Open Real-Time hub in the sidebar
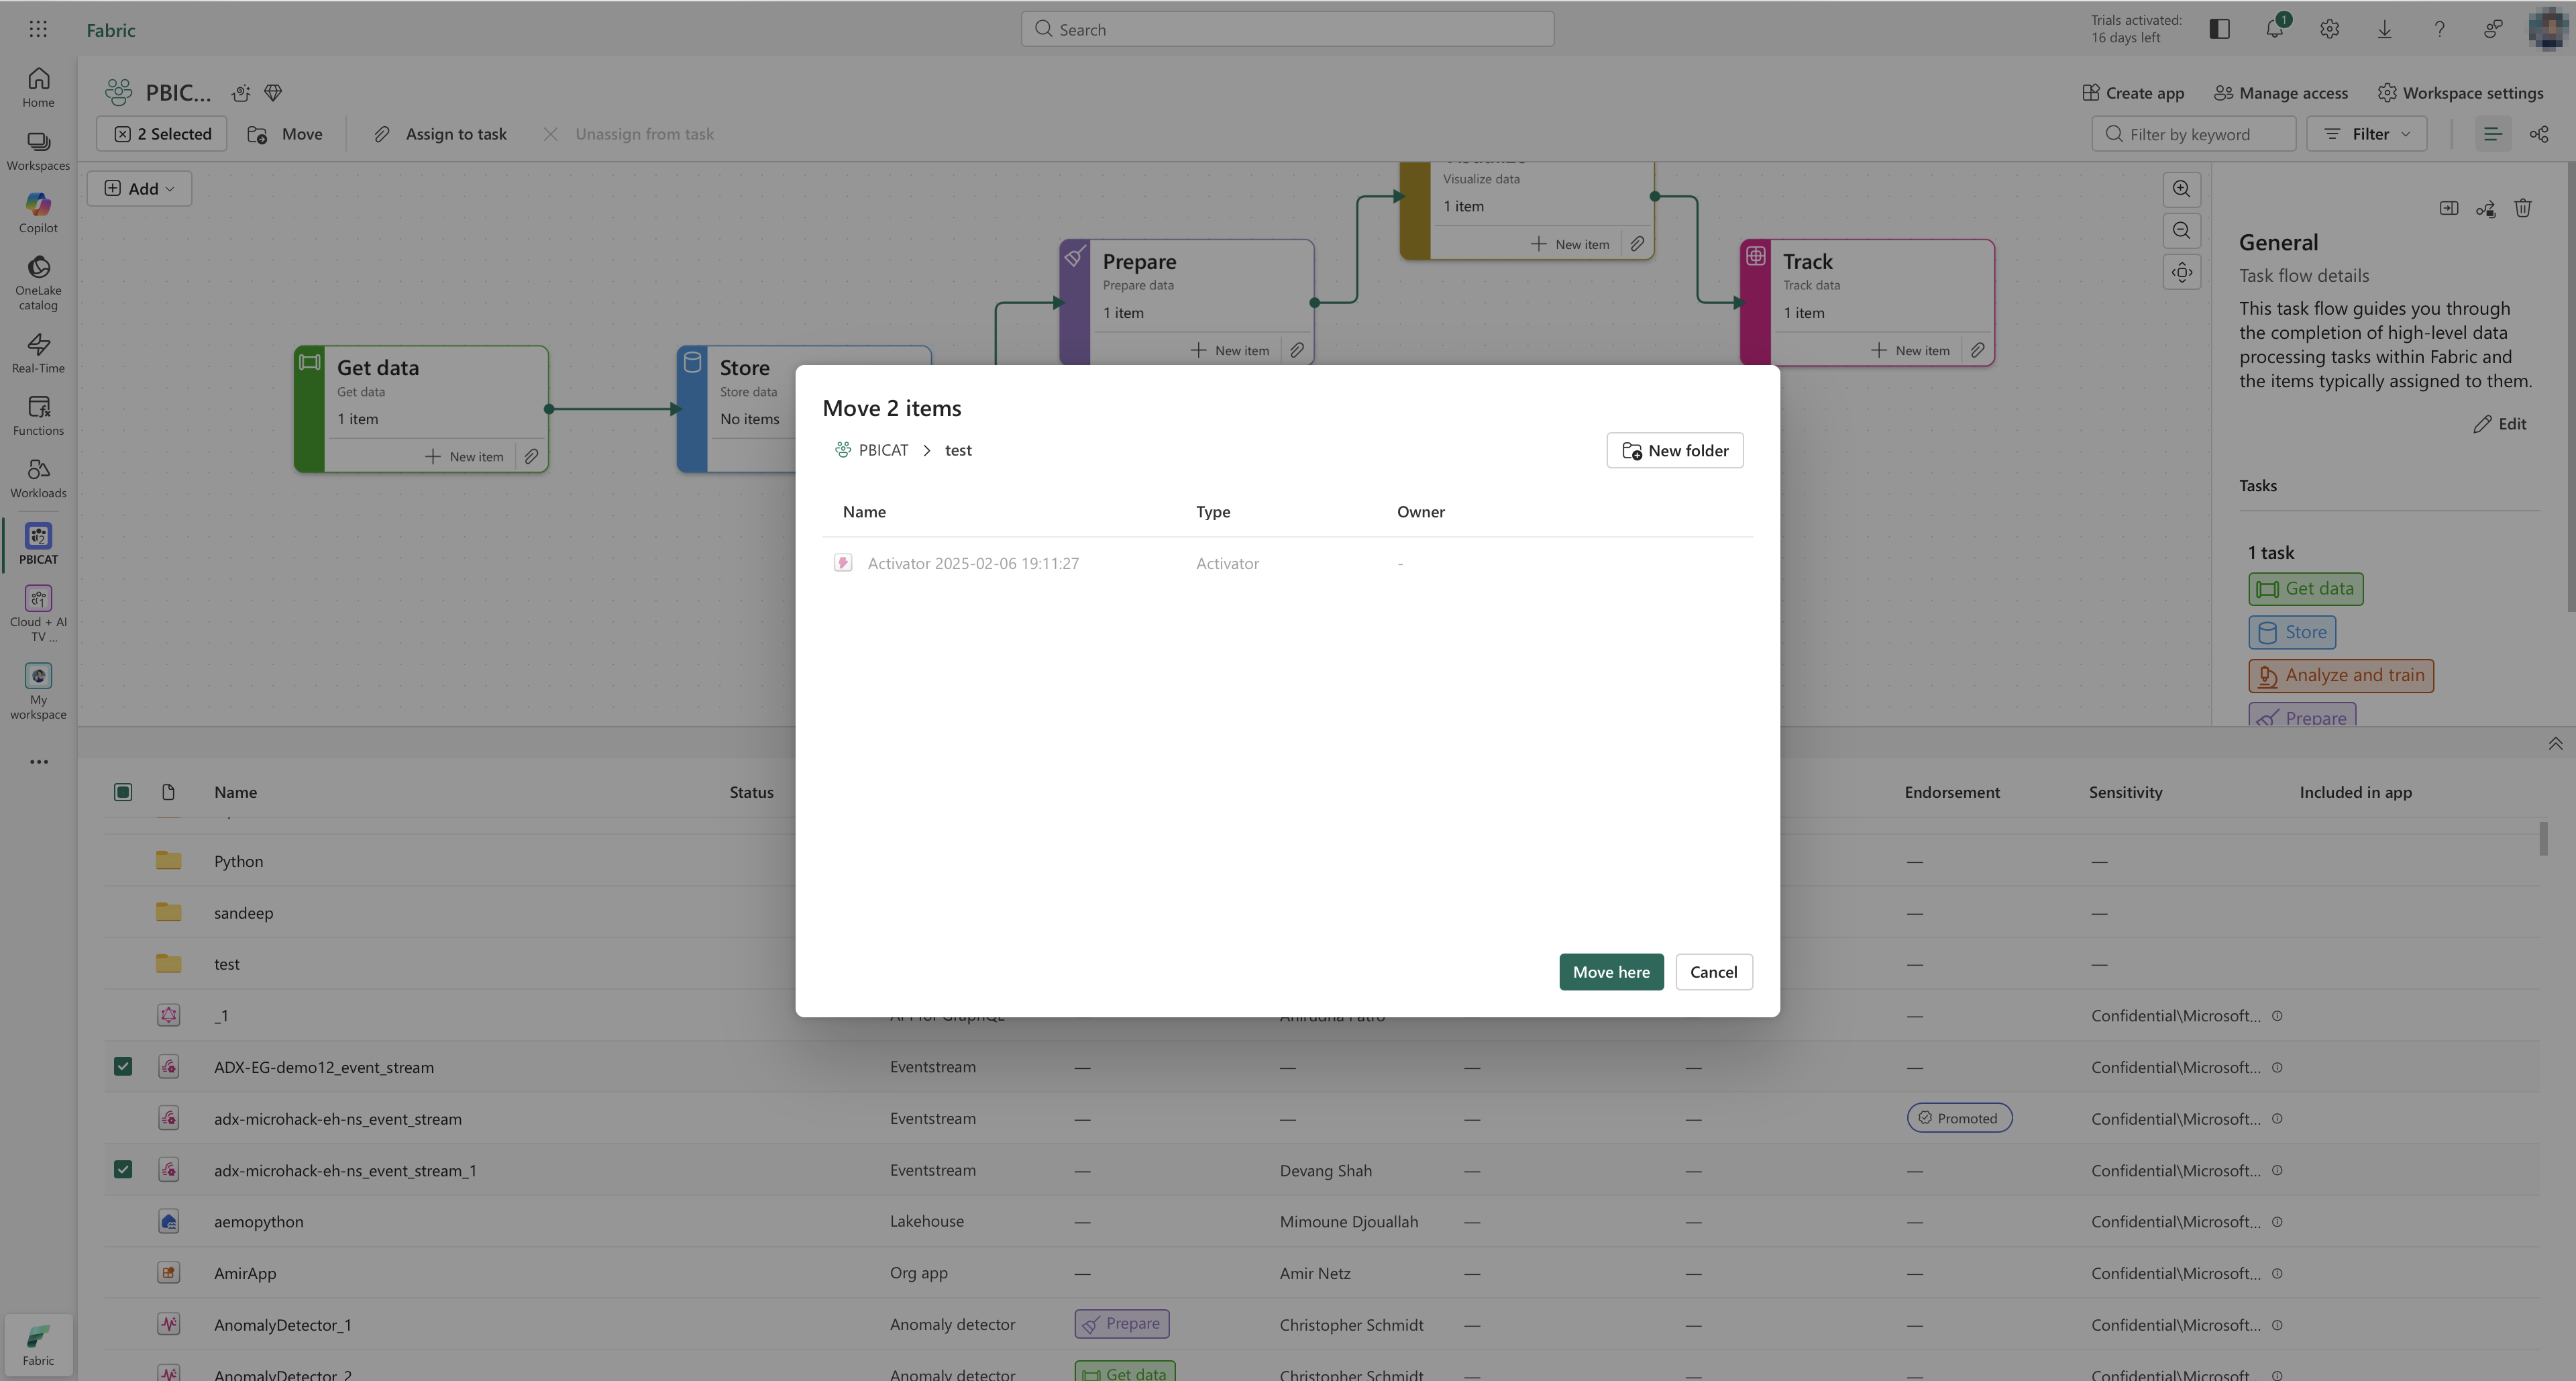Viewport: 2576px width, 1381px height. (x=38, y=353)
